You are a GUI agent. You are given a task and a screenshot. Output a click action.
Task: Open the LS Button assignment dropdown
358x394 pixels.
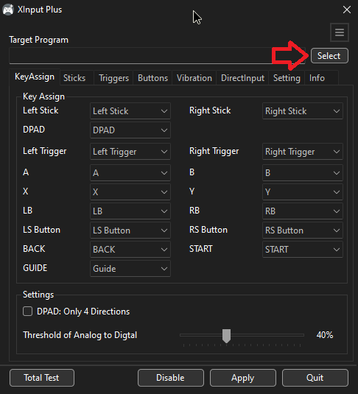[130, 231]
